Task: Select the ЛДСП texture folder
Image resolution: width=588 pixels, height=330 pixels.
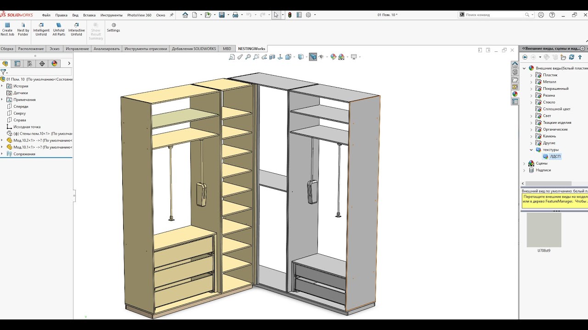Action: (552, 156)
